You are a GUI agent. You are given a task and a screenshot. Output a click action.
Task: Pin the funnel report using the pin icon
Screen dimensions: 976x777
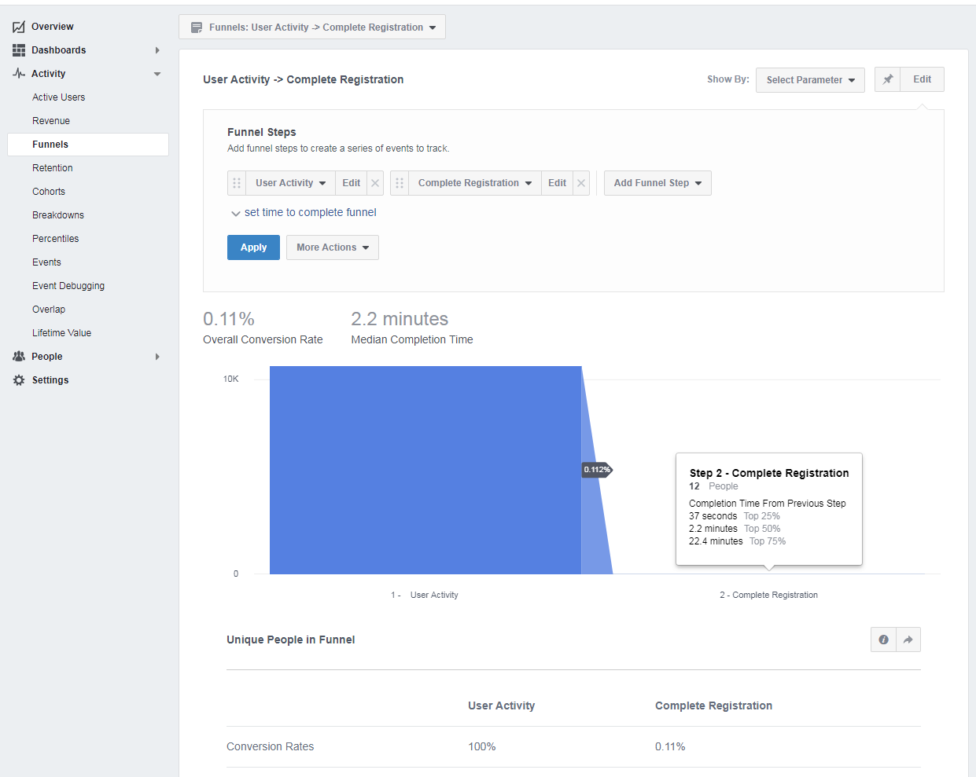(887, 79)
